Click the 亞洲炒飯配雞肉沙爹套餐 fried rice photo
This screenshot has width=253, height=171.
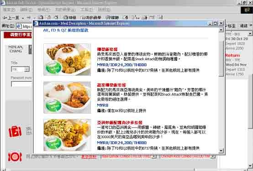coord(67,135)
